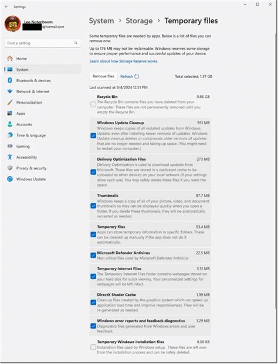
Task: Click the search magnifier icon
Action: (x=76, y=43)
